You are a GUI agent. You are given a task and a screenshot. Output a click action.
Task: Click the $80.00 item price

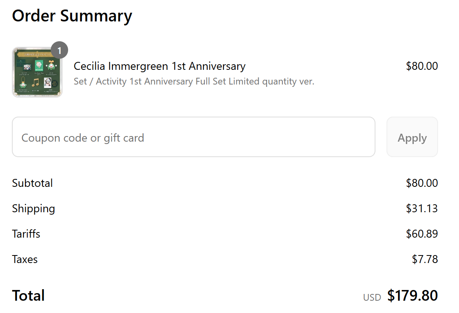pyautogui.click(x=421, y=66)
